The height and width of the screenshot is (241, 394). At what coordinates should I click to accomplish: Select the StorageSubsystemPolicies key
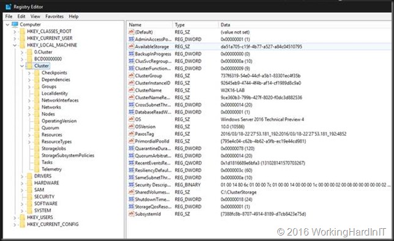68,155
